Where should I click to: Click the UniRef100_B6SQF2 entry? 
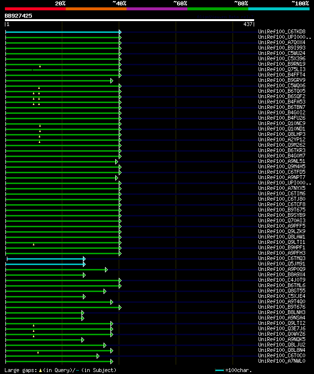pos(282,96)
